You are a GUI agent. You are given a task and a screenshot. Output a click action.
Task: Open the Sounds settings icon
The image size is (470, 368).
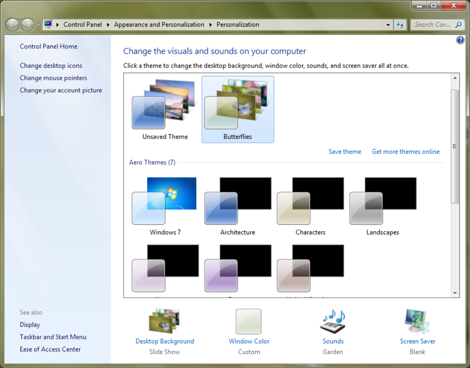pos(333,321)
